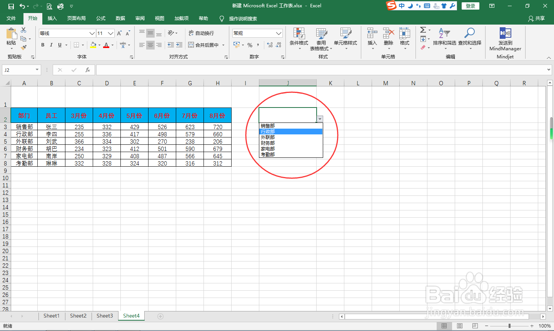Image resolution: width=554 pixels, height=331 pixels.
Task: Switch to page layout view
Action: click(x=460, y=326)
